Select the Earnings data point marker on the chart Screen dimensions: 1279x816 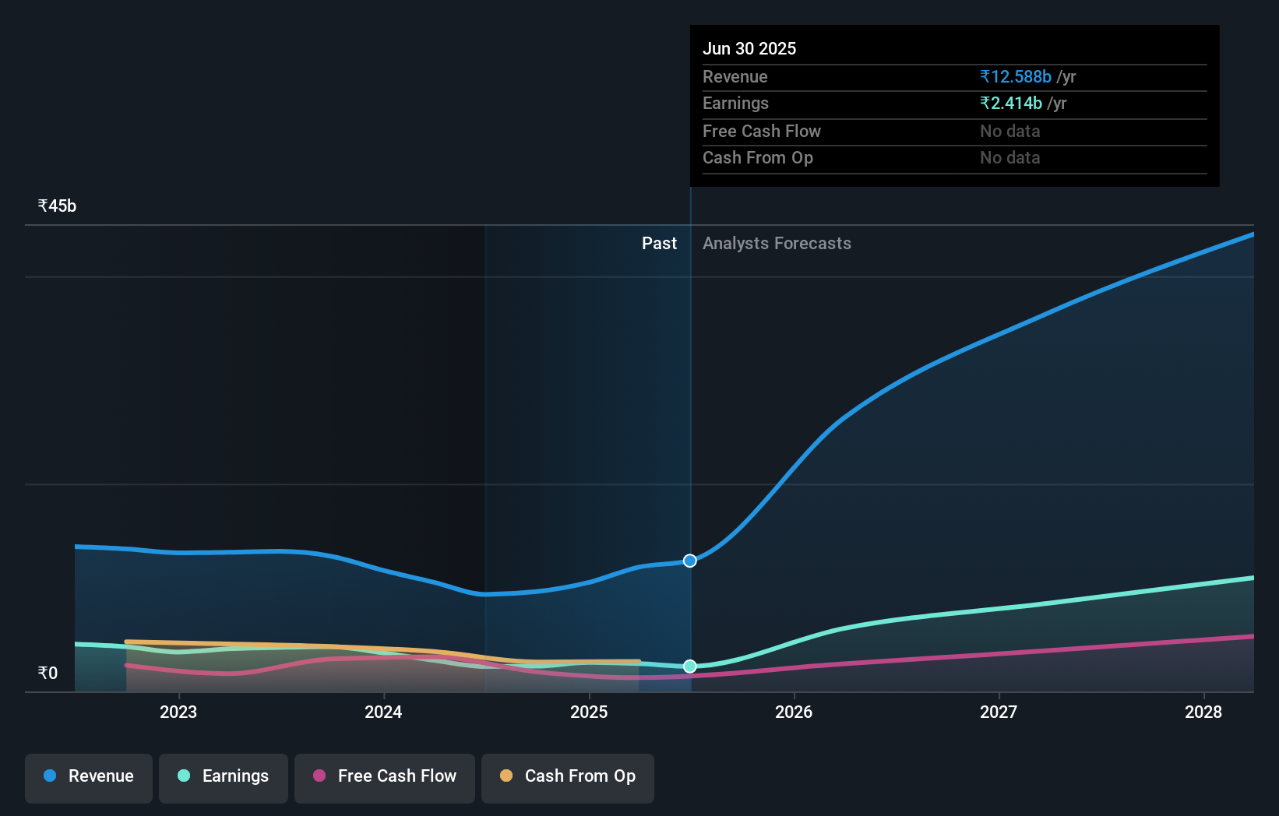pyautogui.click(x=689, y=666)
